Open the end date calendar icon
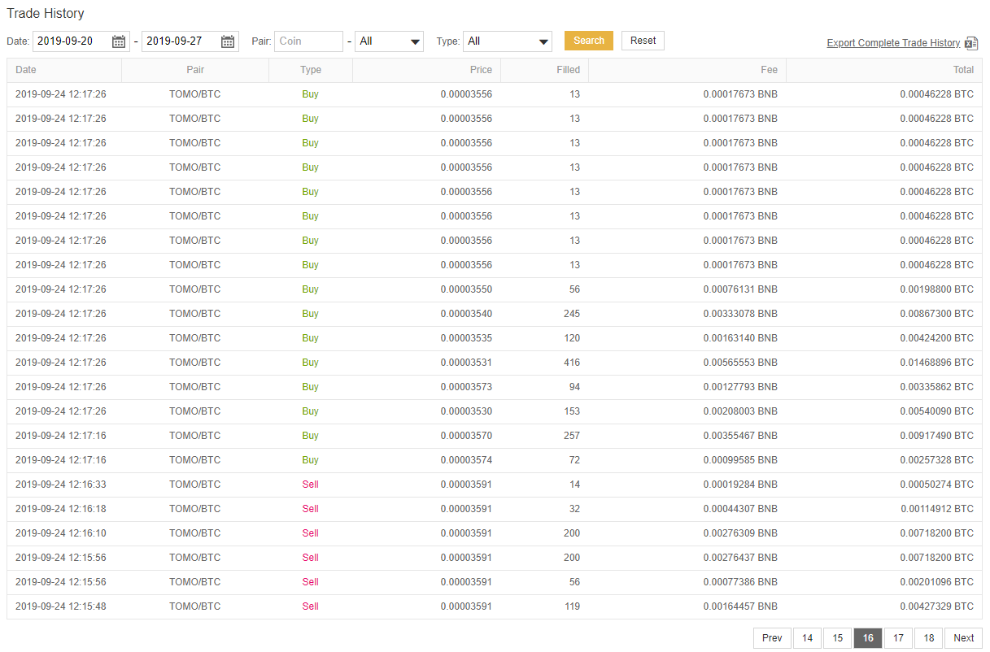This screenshot has width=990, height=652. pyautogui.click(x=228, y=41)
